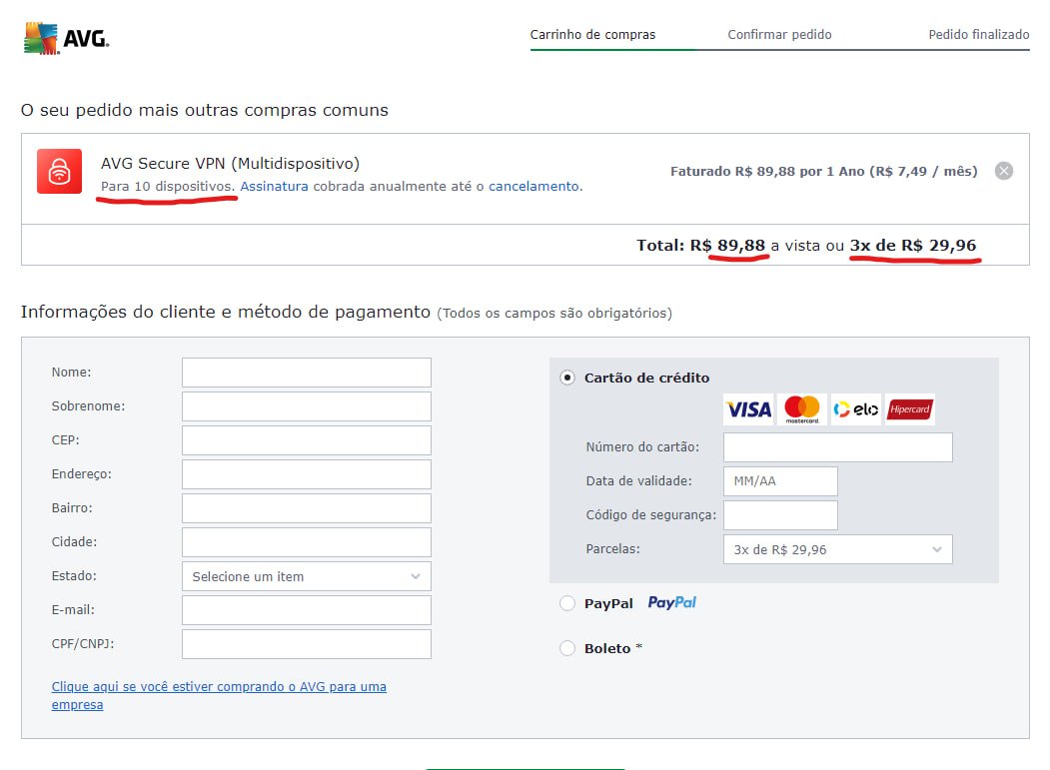Select the Cartão de crédito radio button

tap(567, 378)
